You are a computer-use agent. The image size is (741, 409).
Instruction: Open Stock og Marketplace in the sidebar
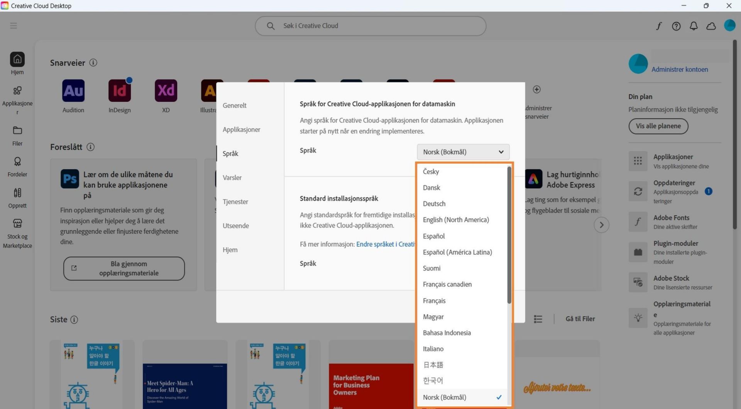pos(17,234)
